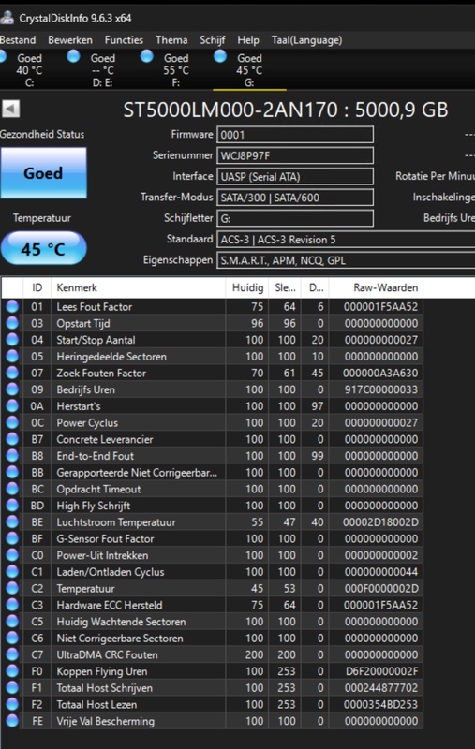This screenshot has width=475, height=749.
Task: Click the Standaard field ACS-3 Revision 5
Action: click(346, 240)
